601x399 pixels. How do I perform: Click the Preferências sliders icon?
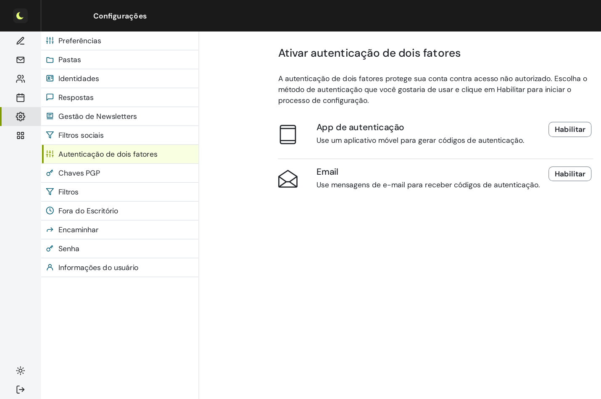pos(50,41)
